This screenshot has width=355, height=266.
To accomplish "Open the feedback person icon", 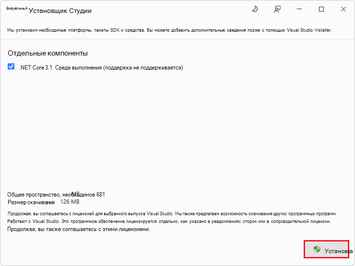I will [277, 9].
